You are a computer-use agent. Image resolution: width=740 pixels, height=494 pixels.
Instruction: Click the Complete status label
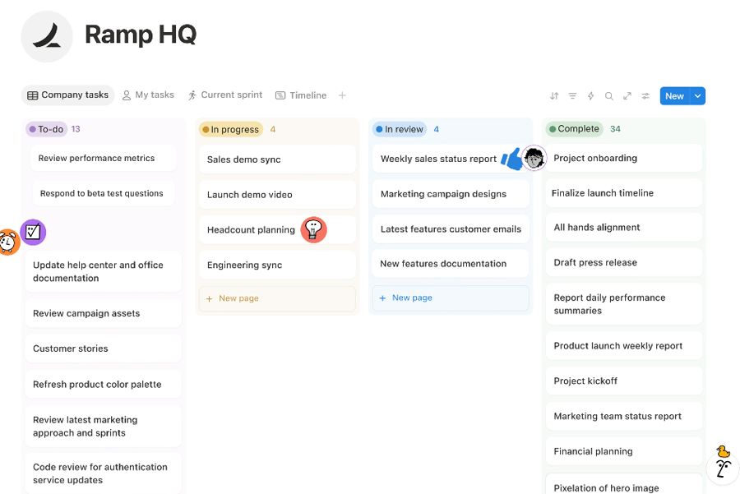[575, 129]
